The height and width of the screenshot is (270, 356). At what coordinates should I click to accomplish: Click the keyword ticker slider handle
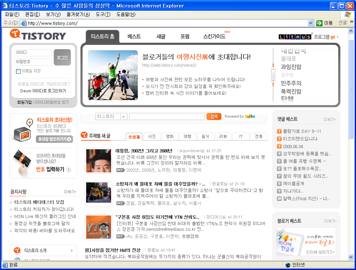(x=273, y=75)
